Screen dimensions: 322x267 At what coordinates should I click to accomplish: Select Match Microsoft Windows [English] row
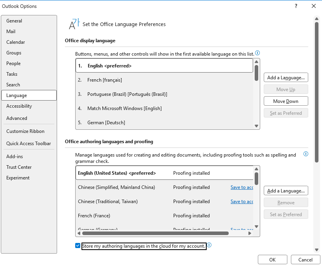tap(164, 108)
